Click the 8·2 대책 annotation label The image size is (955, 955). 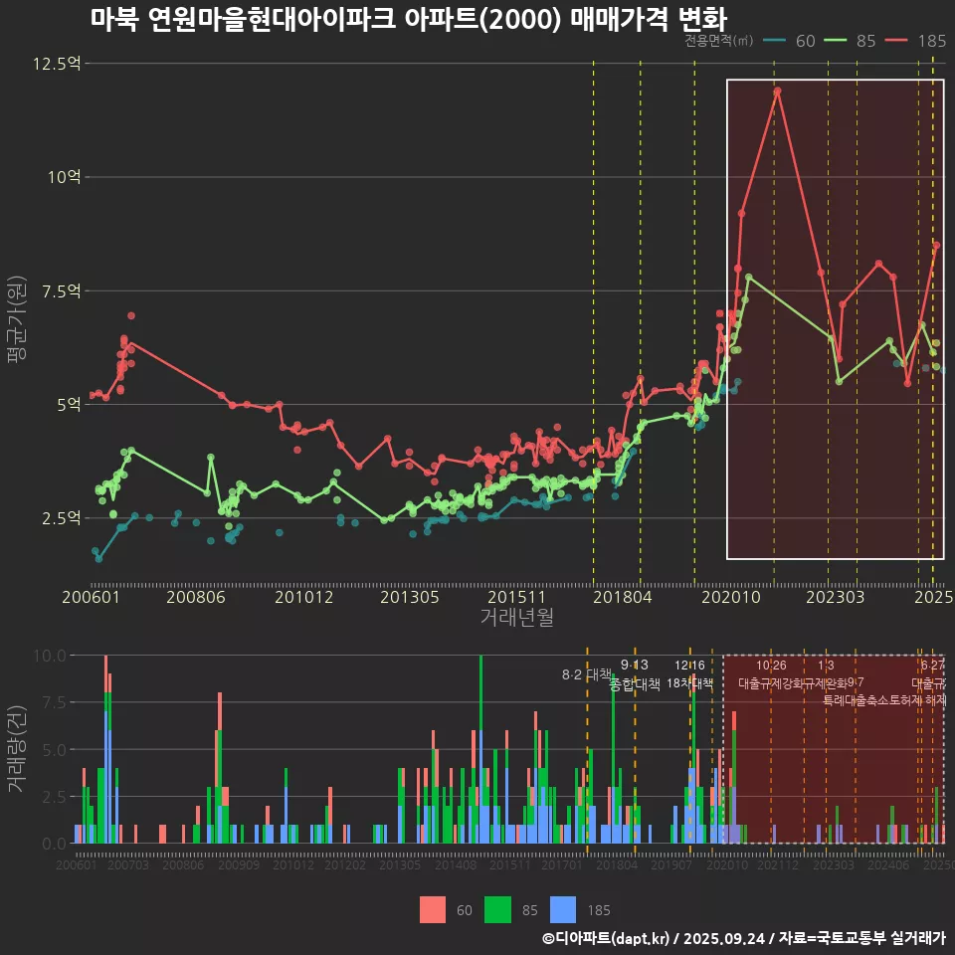(x=586, y=674)
